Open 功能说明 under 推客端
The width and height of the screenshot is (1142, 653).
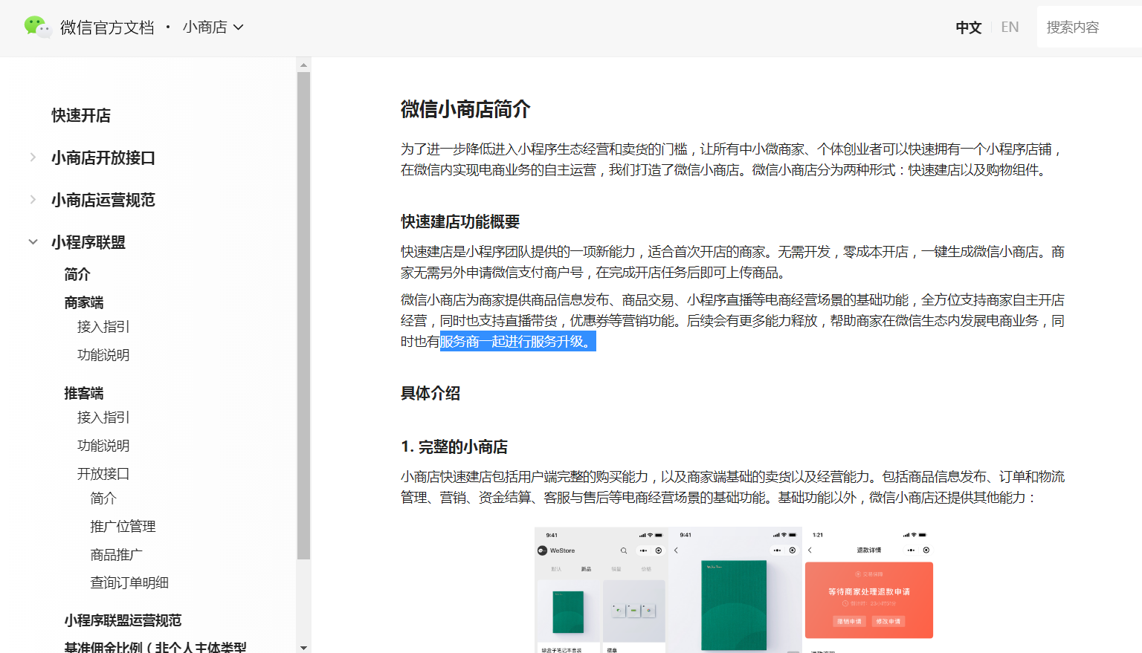click(x=103, y=445)
